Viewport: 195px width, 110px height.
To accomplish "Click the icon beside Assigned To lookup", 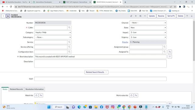I will tap(170, 52).
